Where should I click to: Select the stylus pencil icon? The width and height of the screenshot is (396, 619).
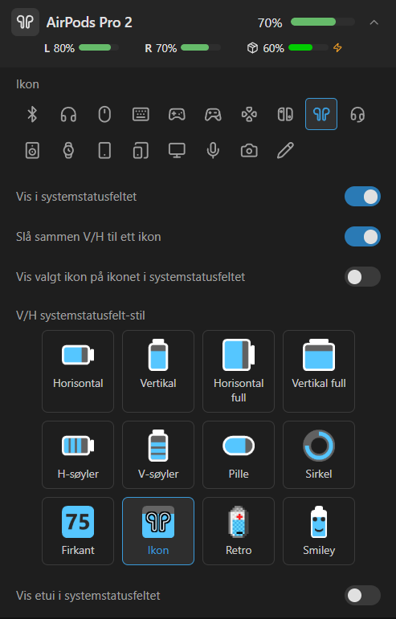[285, 150]
